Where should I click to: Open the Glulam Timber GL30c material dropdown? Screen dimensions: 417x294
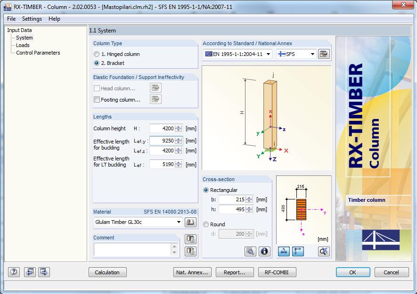click(138, 222)
